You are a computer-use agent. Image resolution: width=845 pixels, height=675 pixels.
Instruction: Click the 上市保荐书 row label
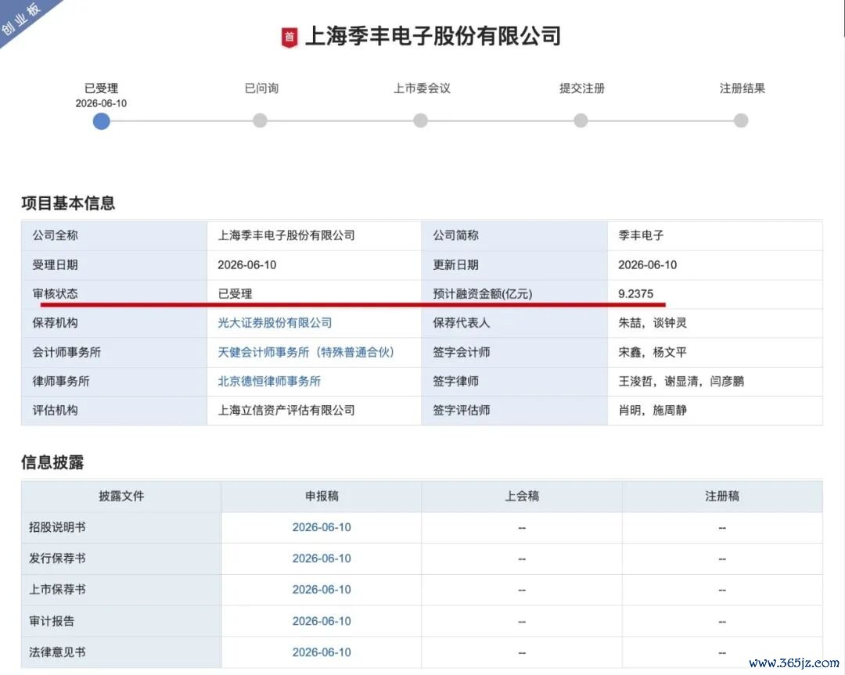pyautogui.click(x=57, y=590)
